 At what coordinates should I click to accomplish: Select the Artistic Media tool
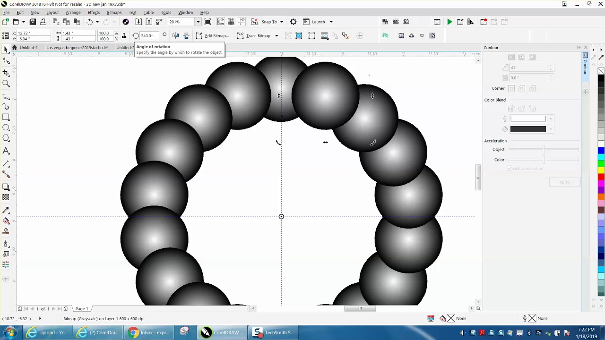(x=6, y=107)
